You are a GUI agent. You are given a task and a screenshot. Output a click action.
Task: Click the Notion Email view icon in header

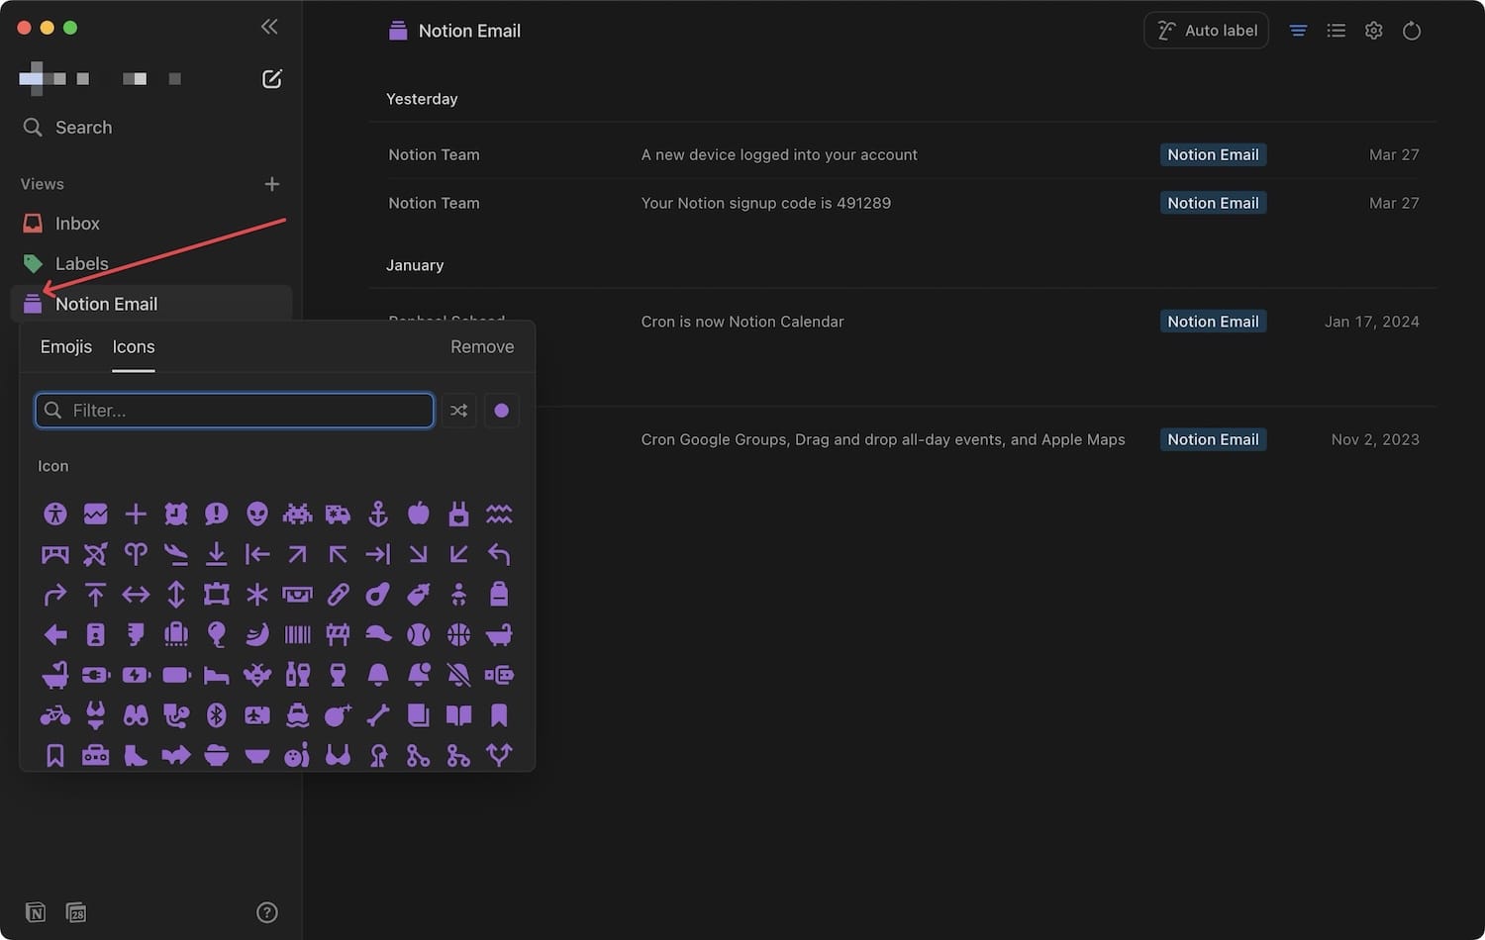(x=398, y=31)
